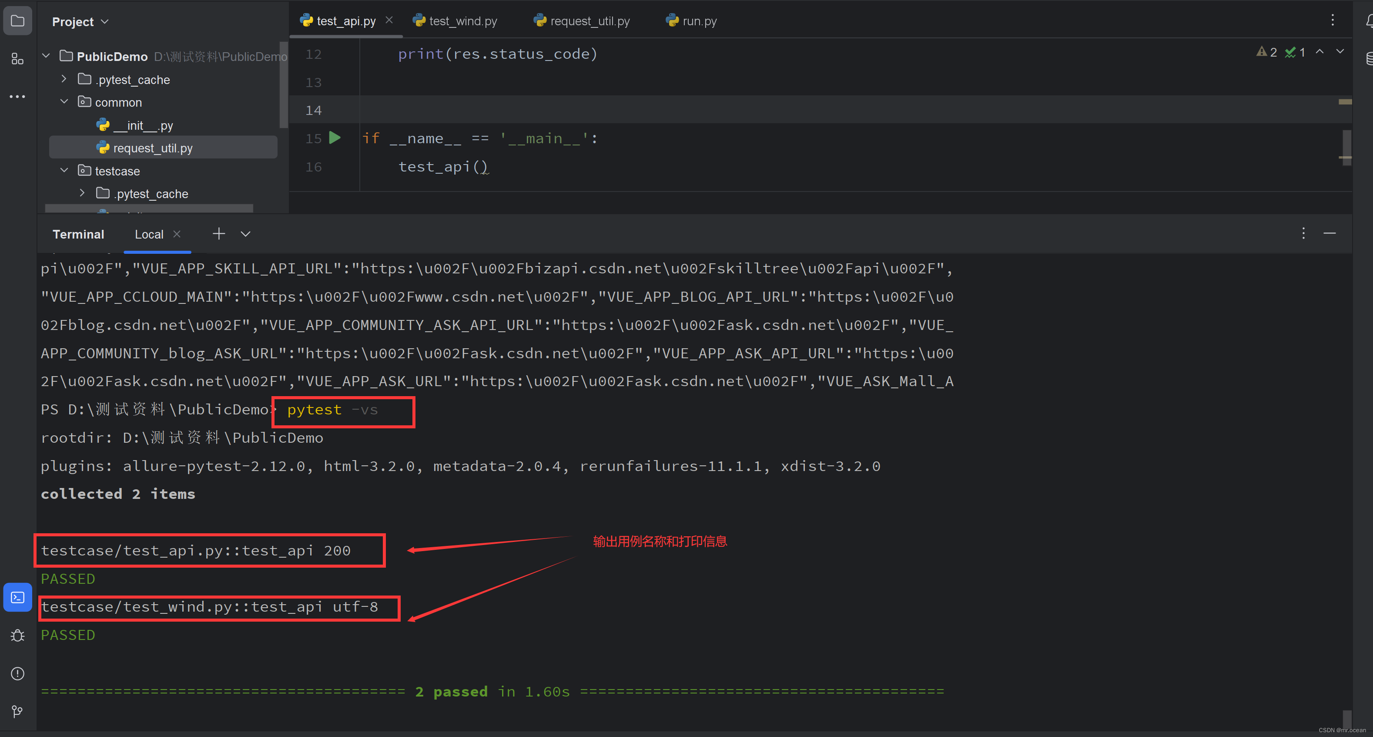1373x737 pixels.
Task: Open the Debug tool window bug icon
Action: point(17,636)
